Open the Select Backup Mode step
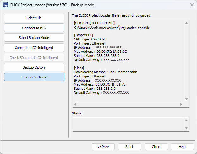This screenshot has width=197, height=154. (x=34, y=38)
